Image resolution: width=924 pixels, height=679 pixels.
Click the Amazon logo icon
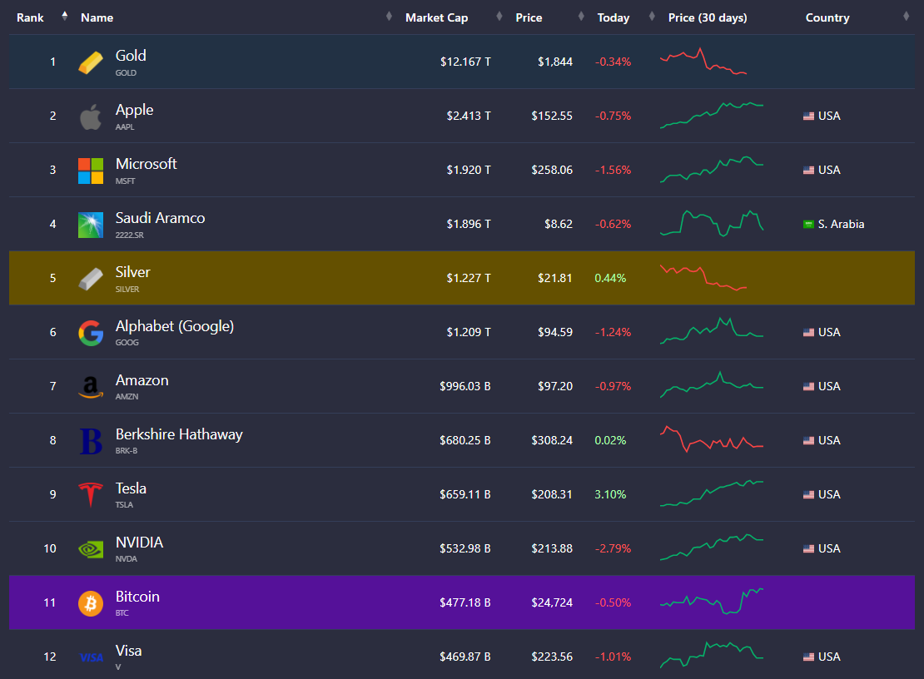91,387
